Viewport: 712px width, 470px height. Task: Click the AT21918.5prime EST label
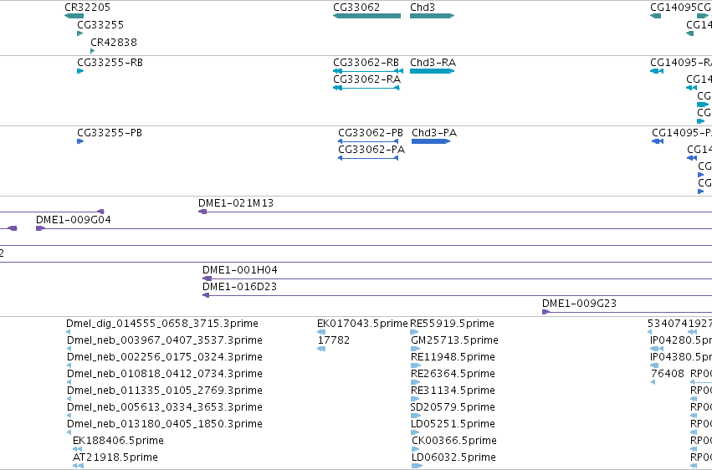(x=115, y=457)
